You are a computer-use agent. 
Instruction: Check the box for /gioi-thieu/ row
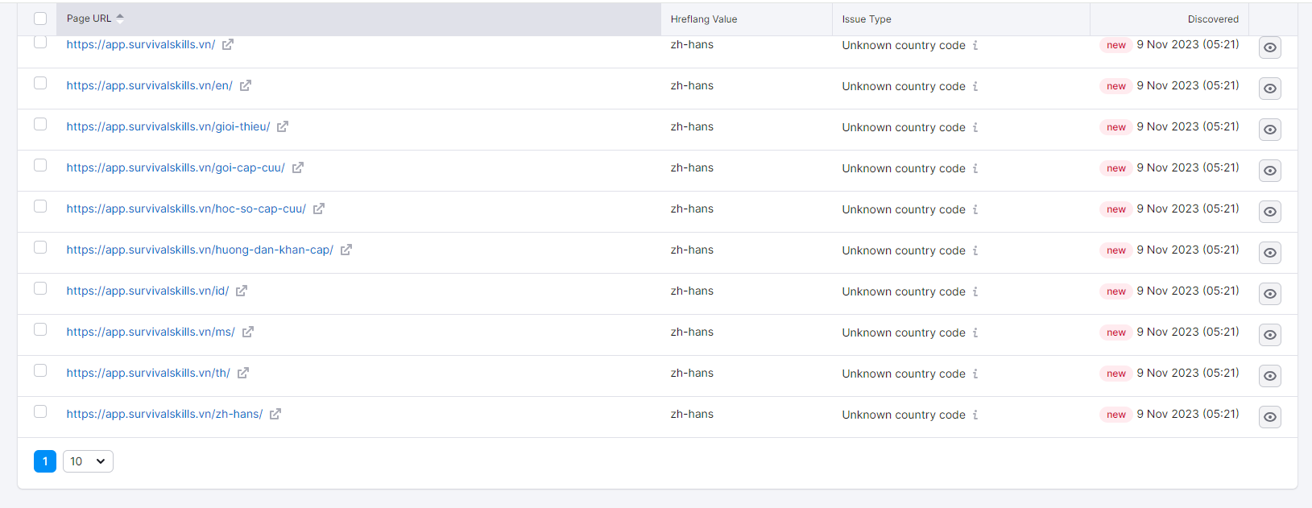pos(40,124)
